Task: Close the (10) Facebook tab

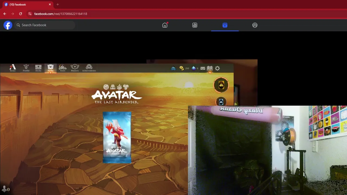Action: (x=50, y=4)
